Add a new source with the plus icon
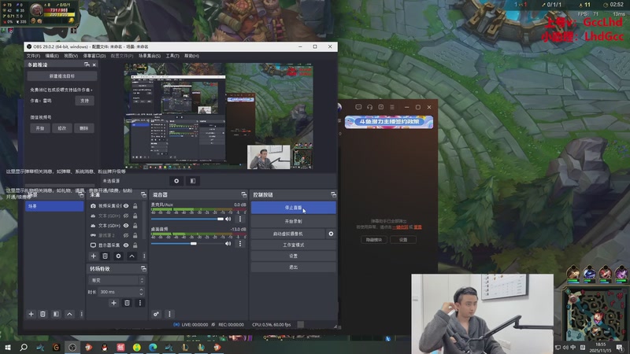The image size is (630, 354). point(93,256)
